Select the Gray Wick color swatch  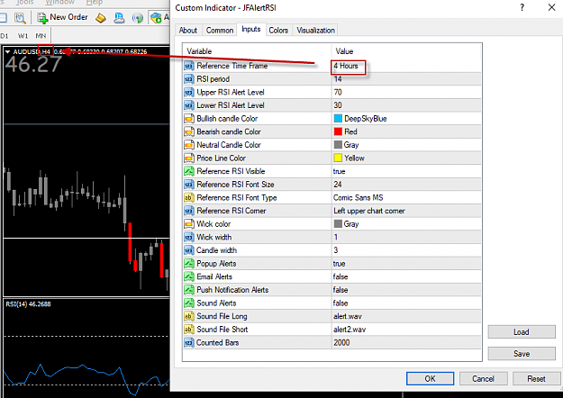[x=338, y=224]
